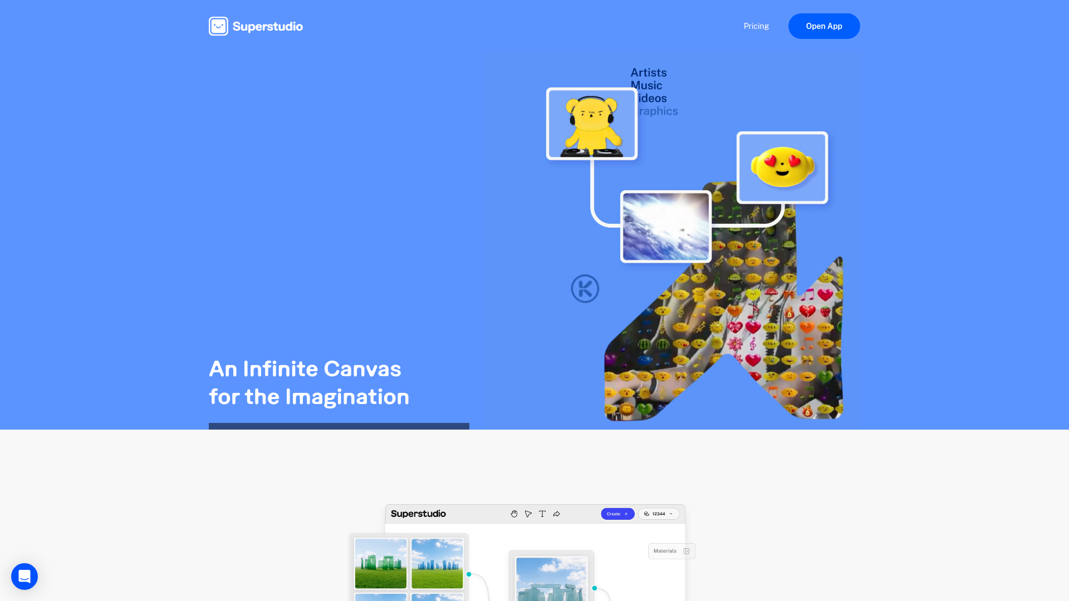This screenshot has width=1069, height=601.
Task: Expand the 12344 credits dropdown
Action: [x=659, y=514]
